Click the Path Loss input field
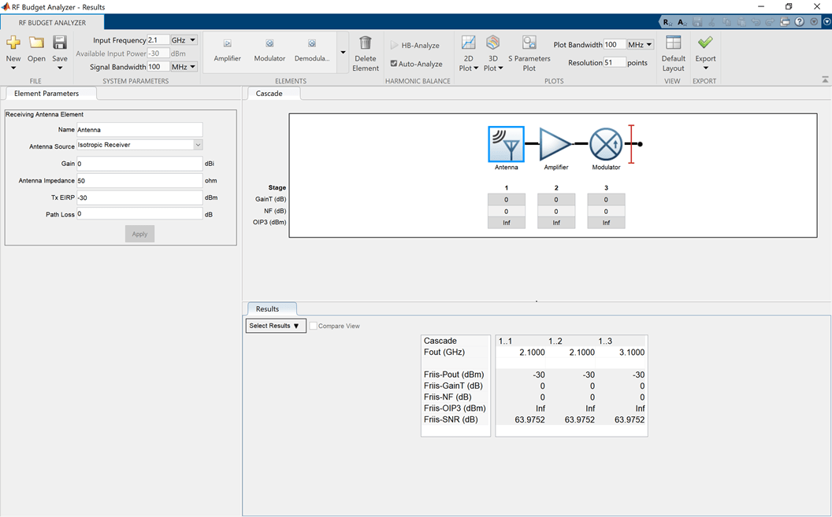This screenshot has height=517, width=832. 139,214
